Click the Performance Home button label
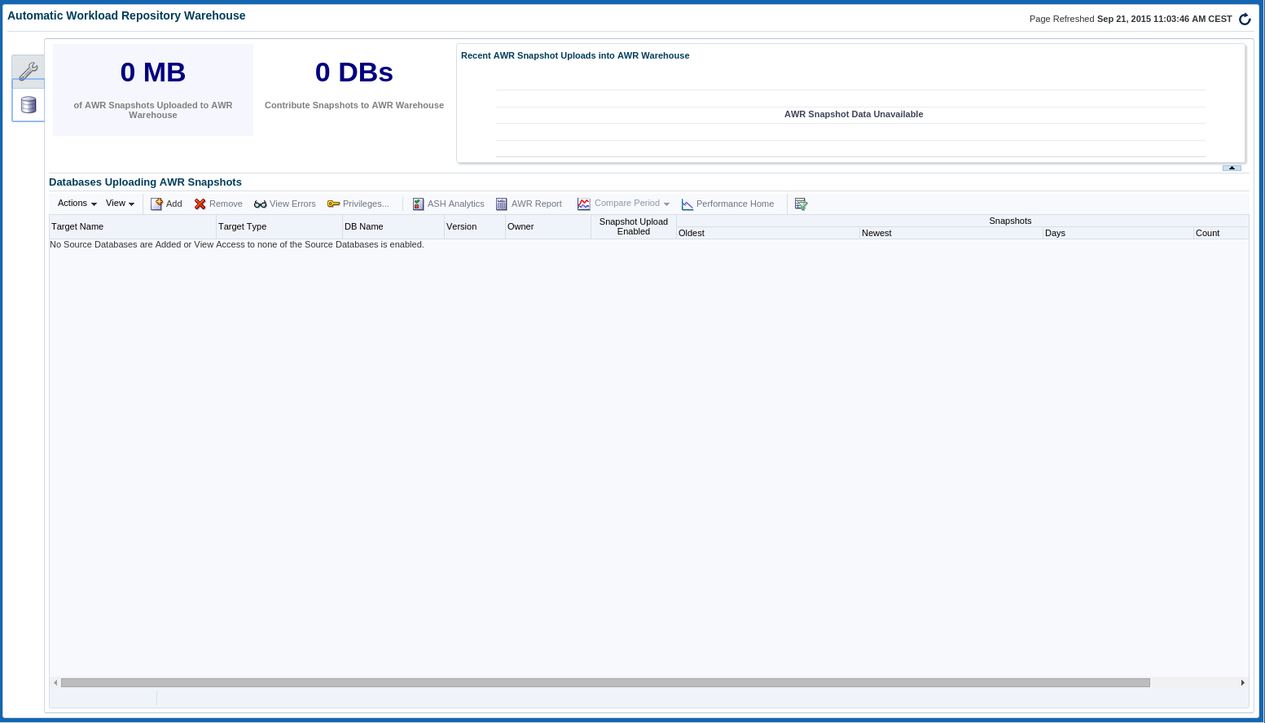The width and height of the screenshot is (1265, 723). pos(735,204)
